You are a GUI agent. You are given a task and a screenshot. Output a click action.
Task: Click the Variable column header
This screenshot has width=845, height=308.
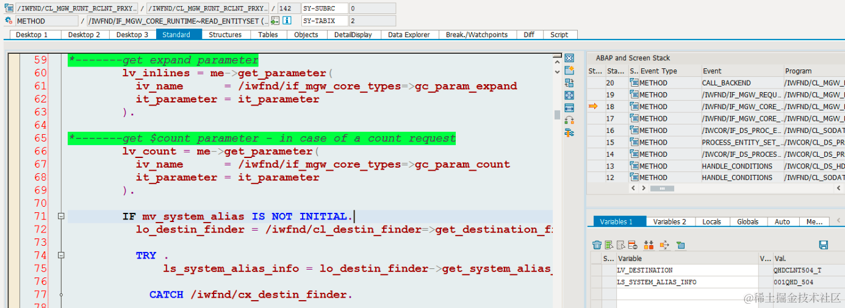click(687, 259)
